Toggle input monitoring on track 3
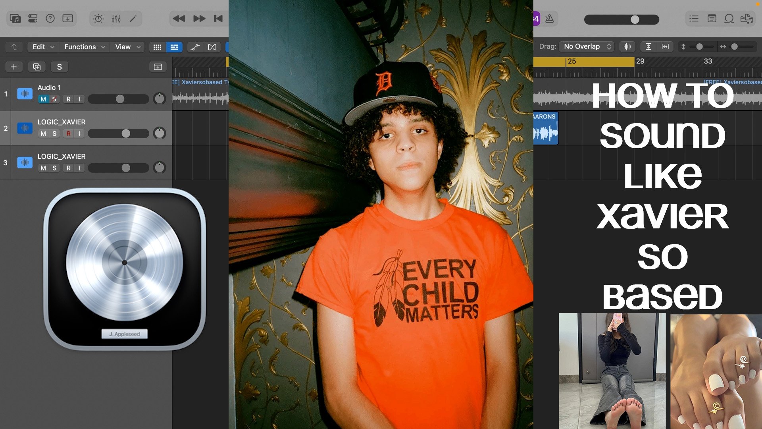 [x=79, y=168]
